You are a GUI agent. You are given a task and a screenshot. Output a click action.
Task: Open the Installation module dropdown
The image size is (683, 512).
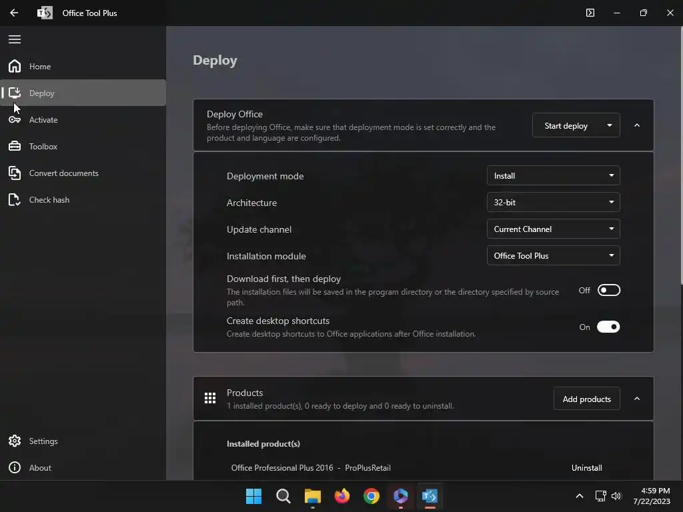point(553,255)
